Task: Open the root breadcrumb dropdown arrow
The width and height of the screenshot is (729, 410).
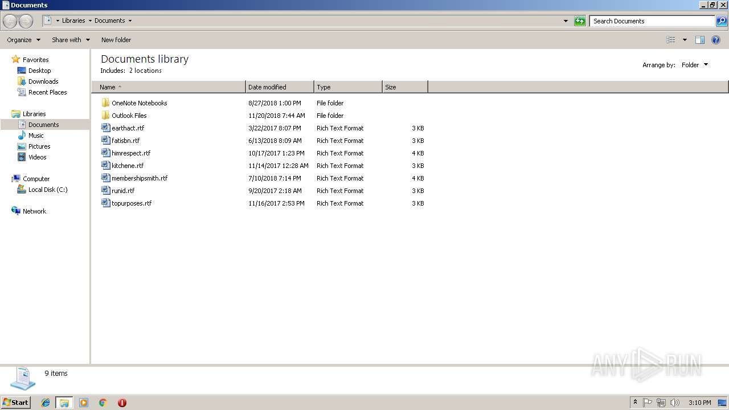Action: (x=58, y=21)
